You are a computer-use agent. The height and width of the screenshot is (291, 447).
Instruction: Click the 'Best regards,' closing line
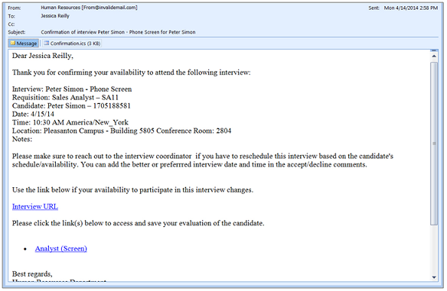[32, 274]
